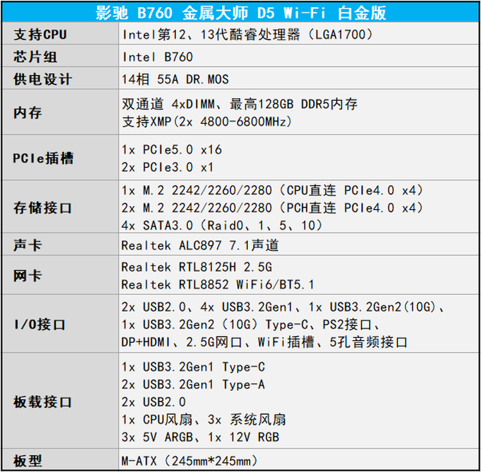Click the '双通道 4xDIMM、最高128GB DDR5内存' line
The width and height of the screenshot is (481, 472).
point(240,104)
